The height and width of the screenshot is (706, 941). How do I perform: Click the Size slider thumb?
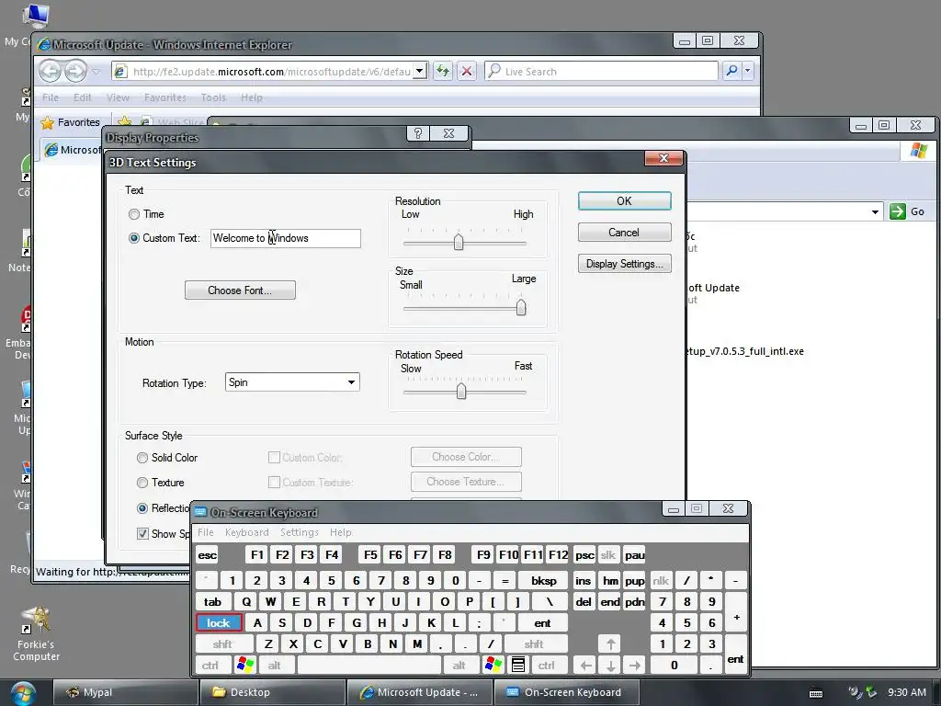pos(521,307)
